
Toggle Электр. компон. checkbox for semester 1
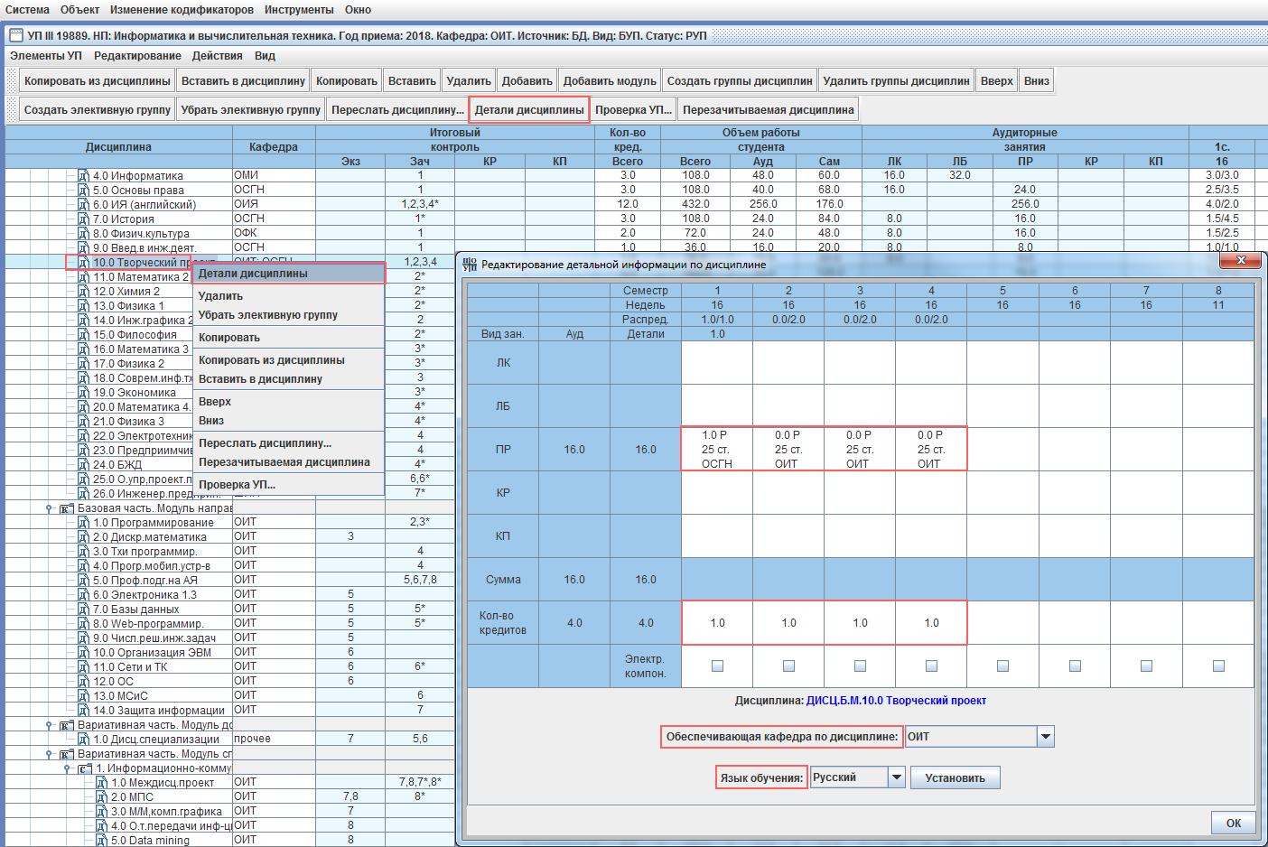[717, 666]
